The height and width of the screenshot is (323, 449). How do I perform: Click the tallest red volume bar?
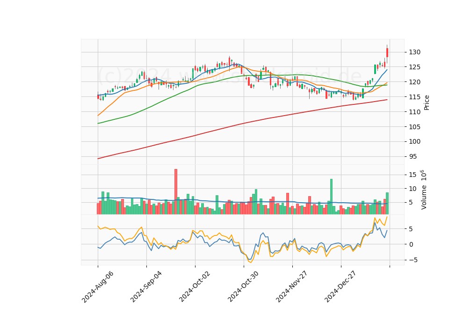(x=176, y=191)
